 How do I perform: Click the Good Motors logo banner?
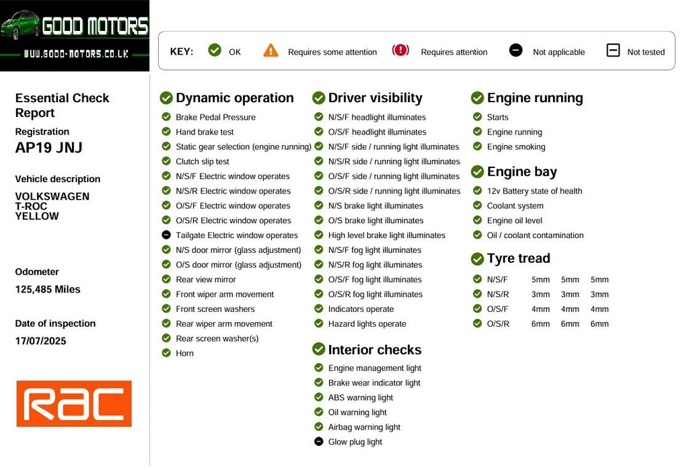tap(75, 36)
